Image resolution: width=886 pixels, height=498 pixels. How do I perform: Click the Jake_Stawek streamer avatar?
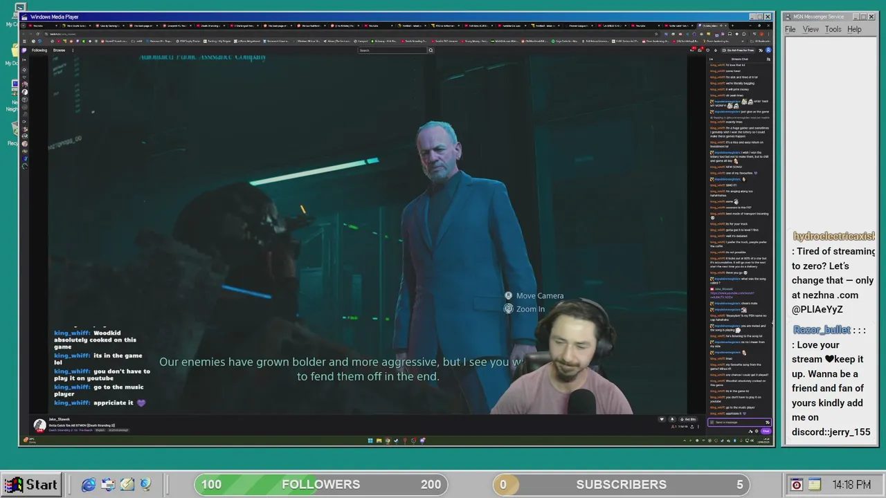[x=40, y=425]
